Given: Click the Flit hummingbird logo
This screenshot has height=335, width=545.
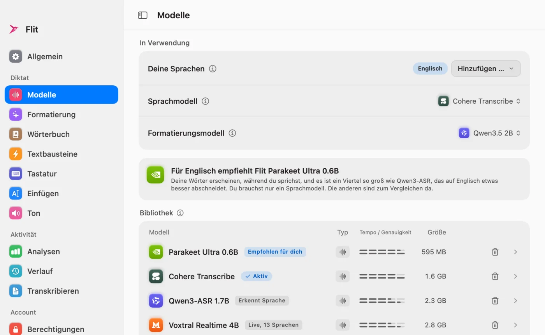Looking at the screenshot, I should 14,29.
